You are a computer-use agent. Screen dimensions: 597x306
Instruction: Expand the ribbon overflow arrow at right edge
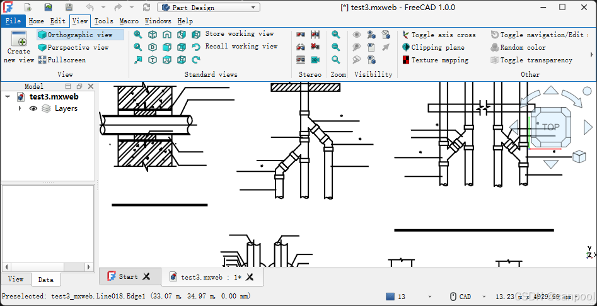(x=592, y=54)
